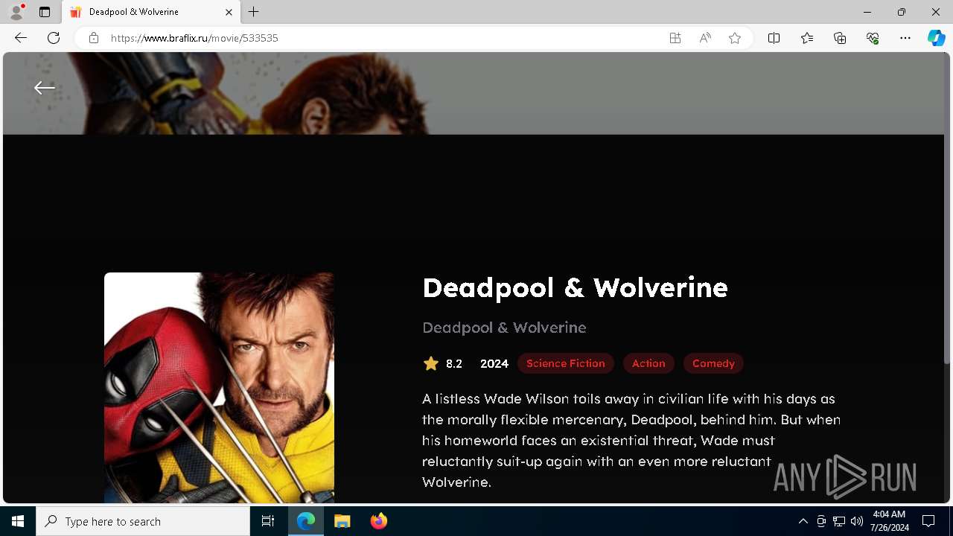Open the volume control icon
953x536 pixels.
857,521
